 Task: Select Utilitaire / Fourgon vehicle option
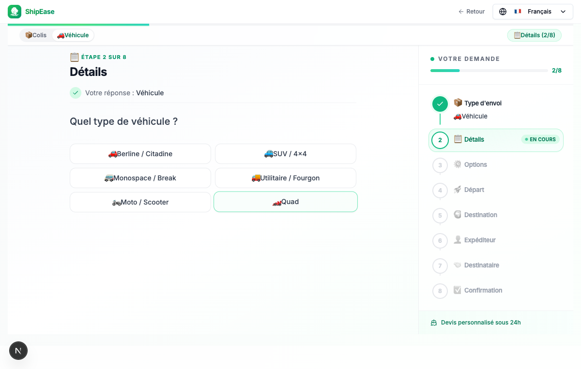pos(286,178)
